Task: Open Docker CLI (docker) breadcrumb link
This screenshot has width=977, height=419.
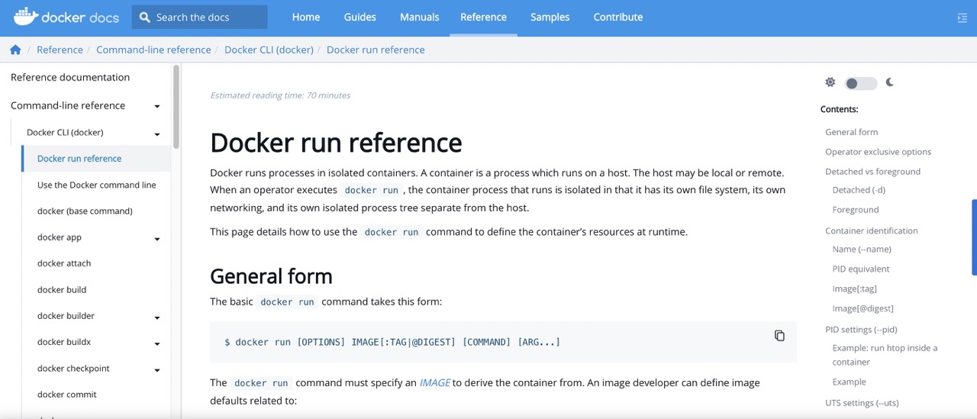Action: [x=269, y=50]
